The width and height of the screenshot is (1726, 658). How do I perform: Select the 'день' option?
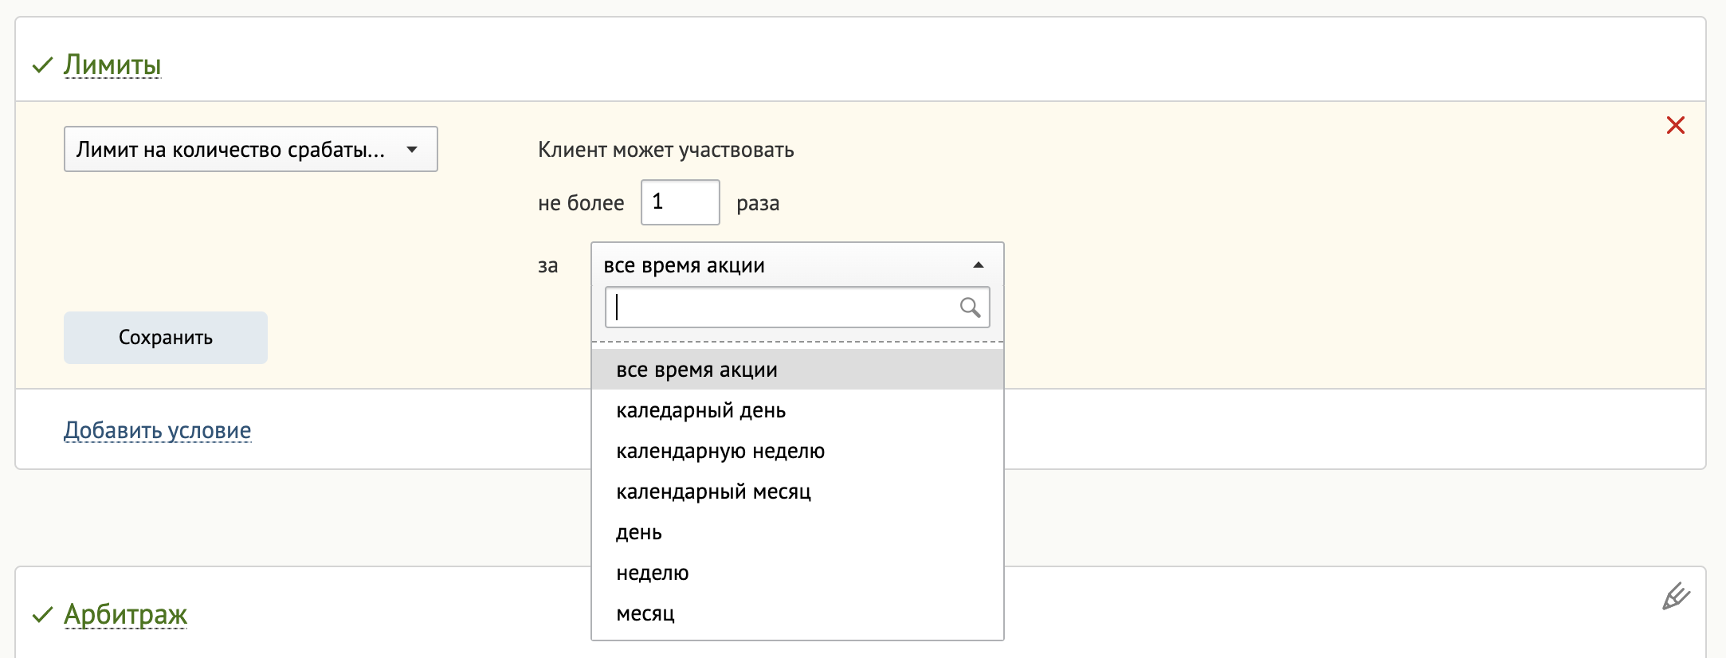[797, 532]
